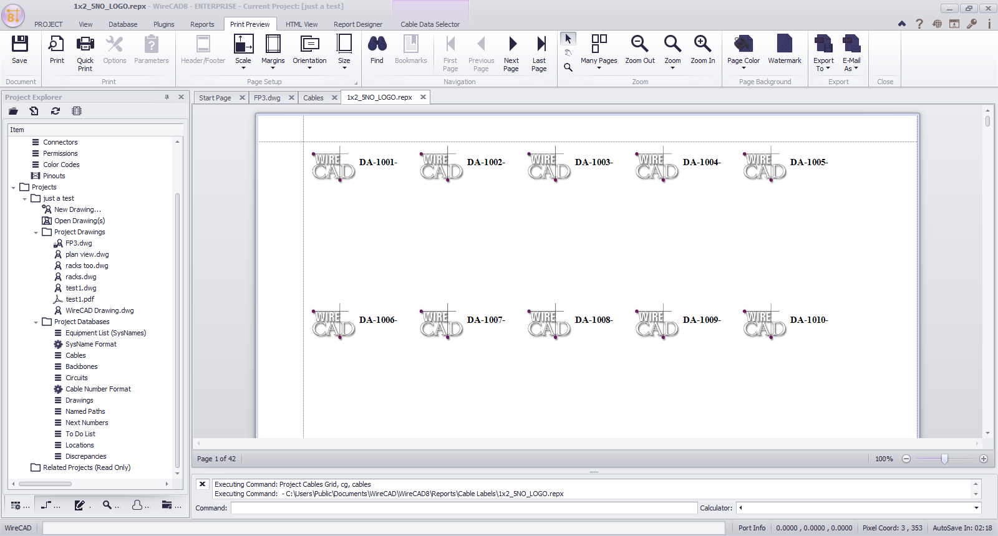
Task: Open the Report Designer tab
Action: coord(358,24)
